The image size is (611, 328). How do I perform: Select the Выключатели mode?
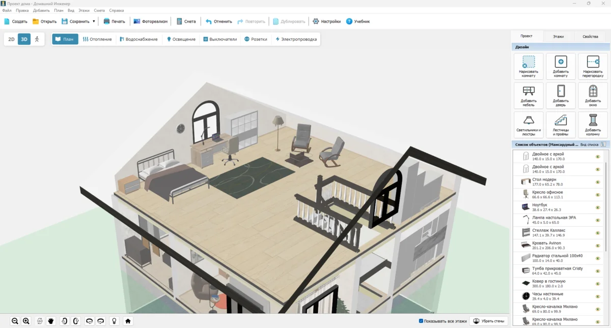coord(219,39)
